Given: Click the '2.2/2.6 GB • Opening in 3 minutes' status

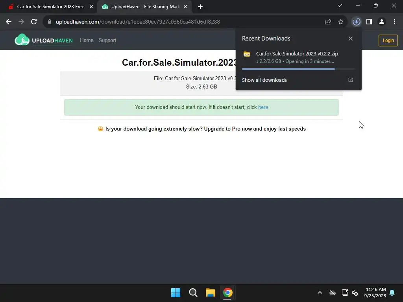Looking at the screenshot, I should 295,61.
